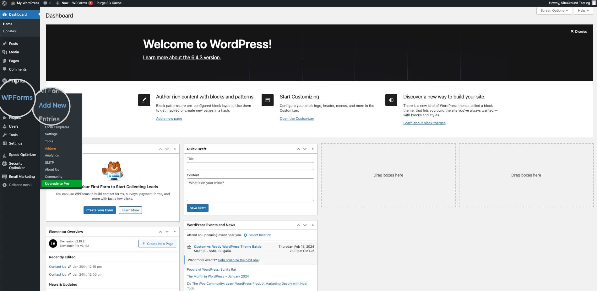This screenshot has width=597, height=291.
Task: Click the green Upgrade to Pro item
Action: pyautogui.click(x=61, y=184)
